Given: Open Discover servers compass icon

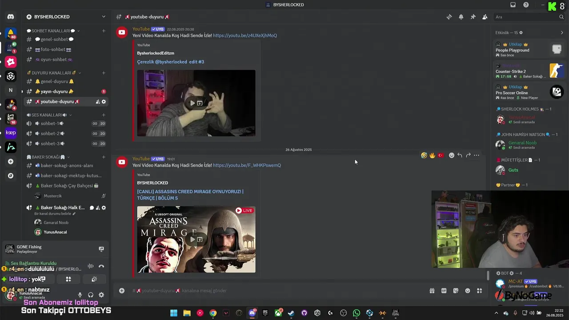Looking at the screenshot, I should pos(11,176).
